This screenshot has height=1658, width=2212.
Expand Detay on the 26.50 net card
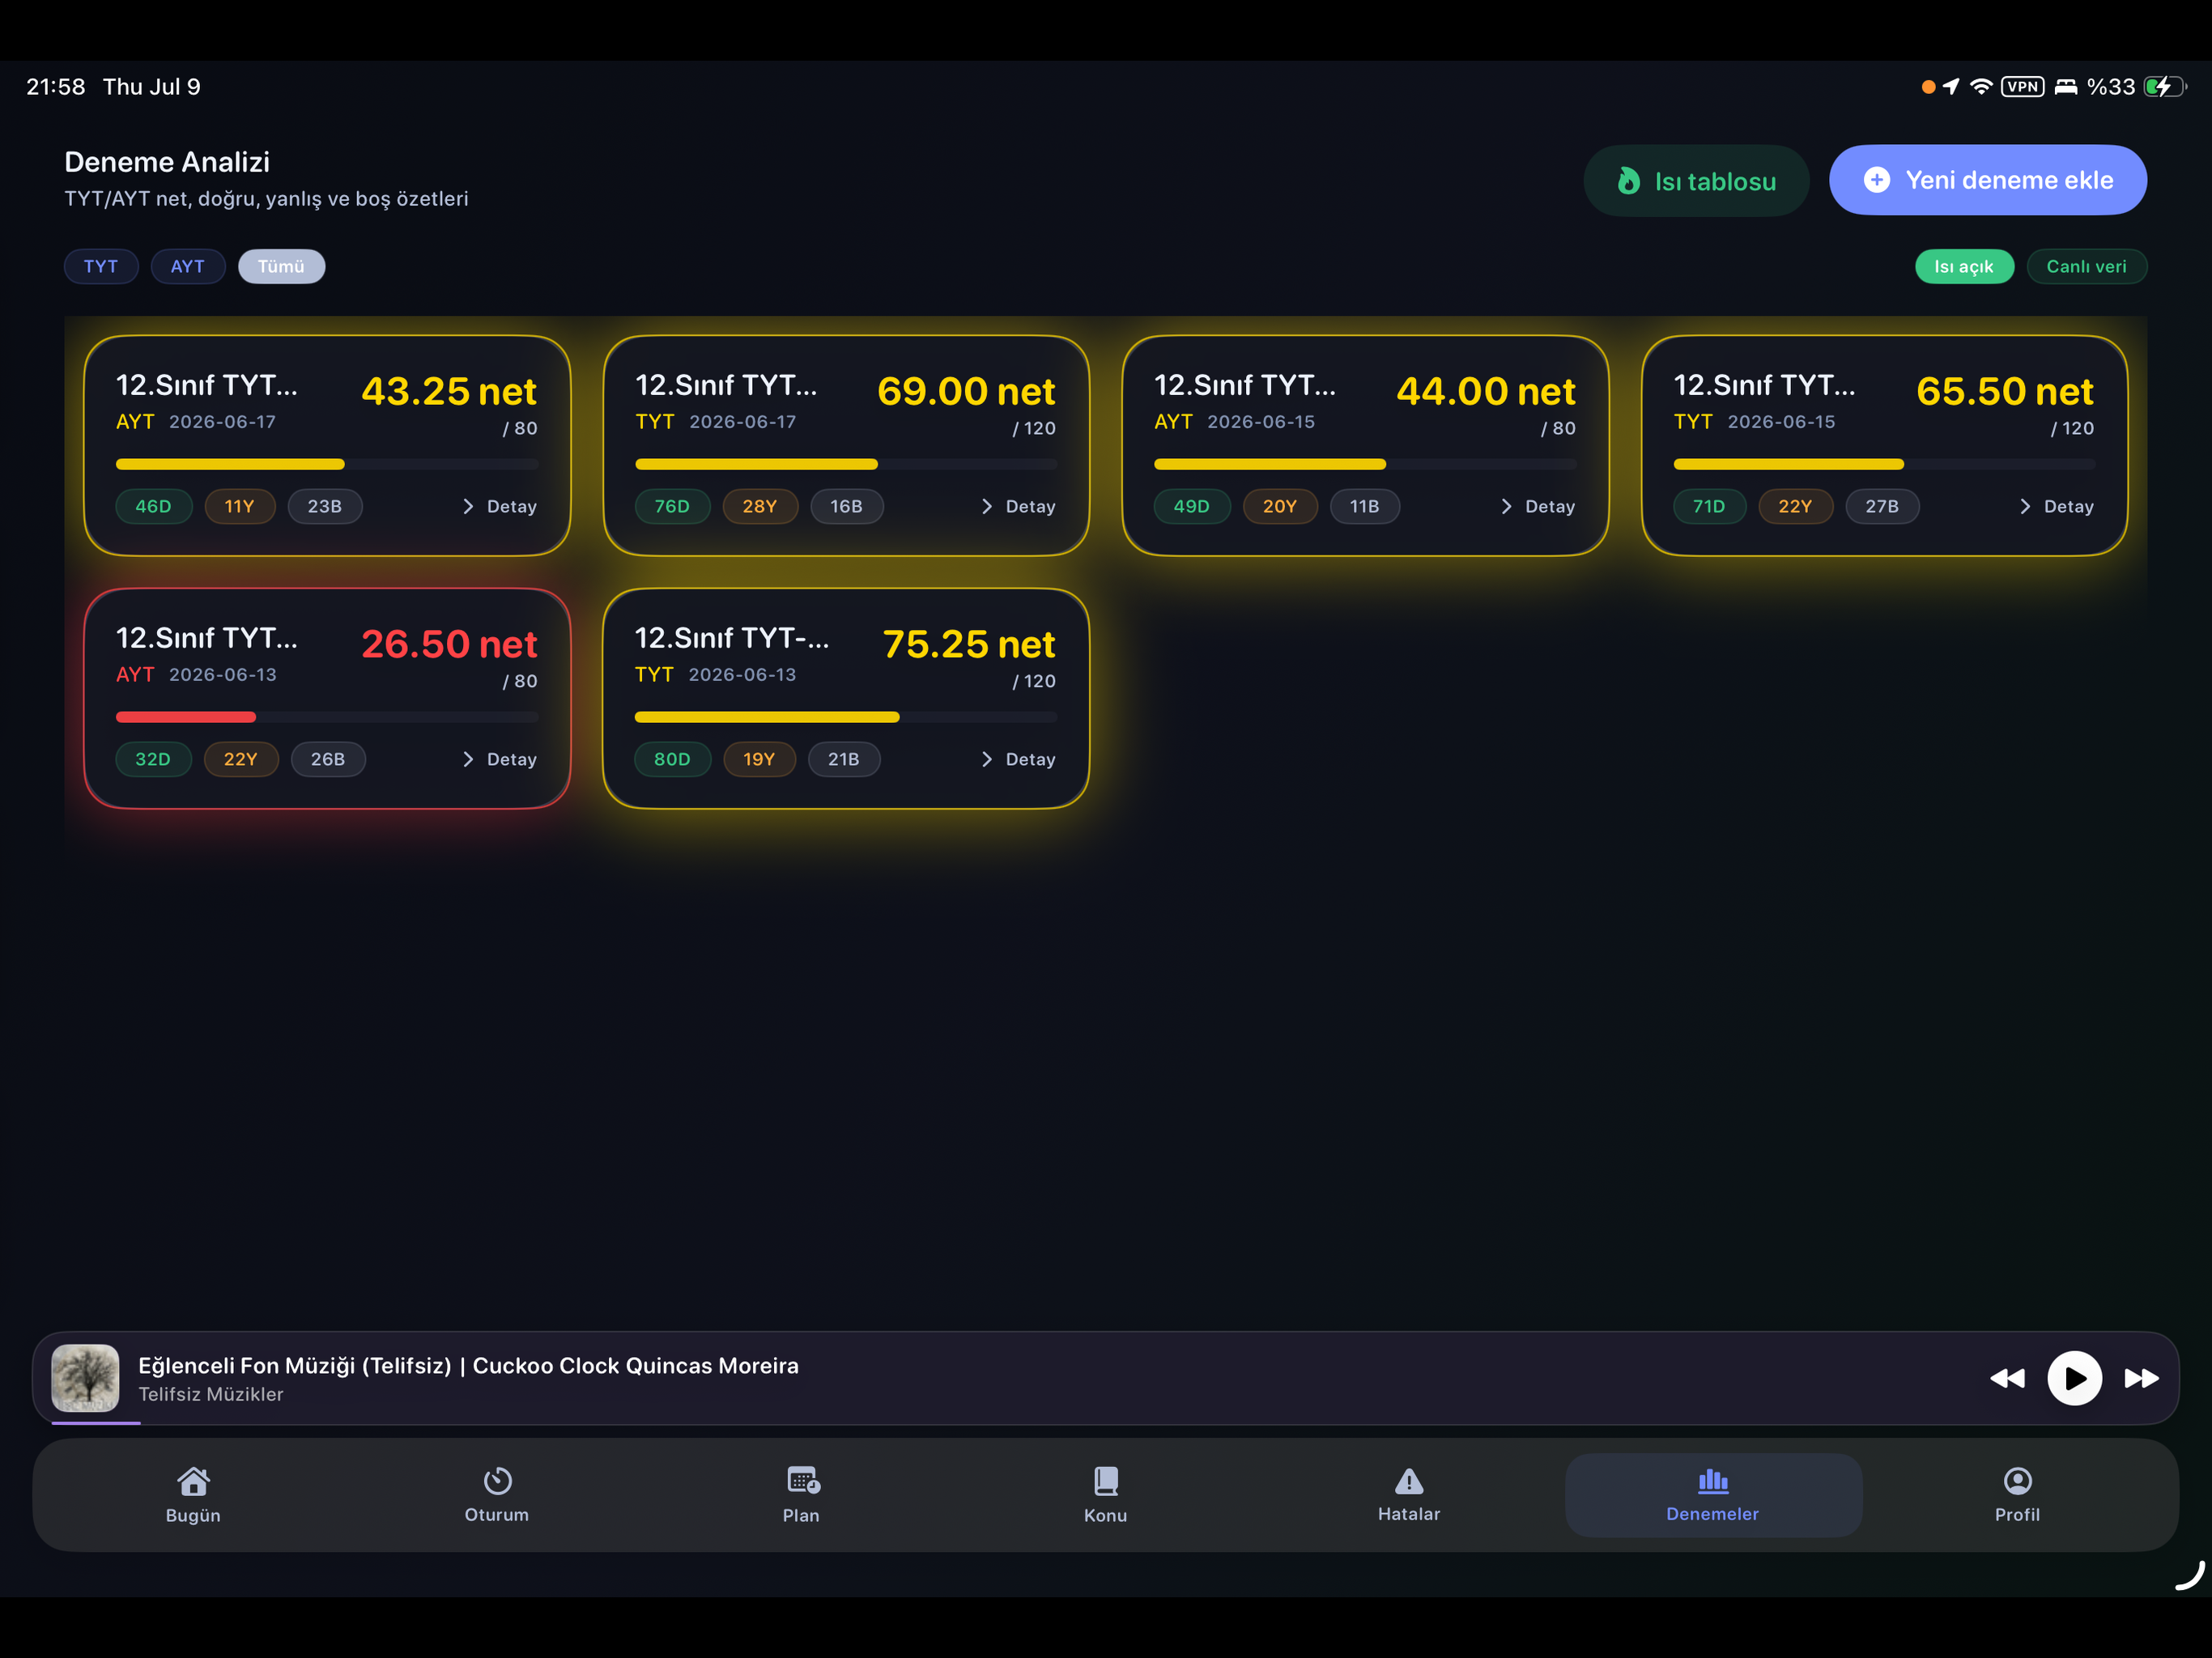pos(500,759)
